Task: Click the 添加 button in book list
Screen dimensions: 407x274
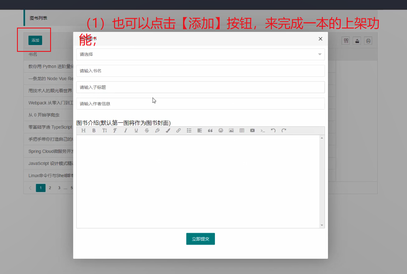Action: (35, 40)
